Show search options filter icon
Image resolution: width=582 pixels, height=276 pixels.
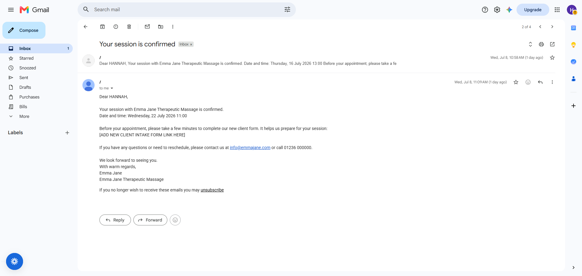pyautogui.click(x=287, y=10)
